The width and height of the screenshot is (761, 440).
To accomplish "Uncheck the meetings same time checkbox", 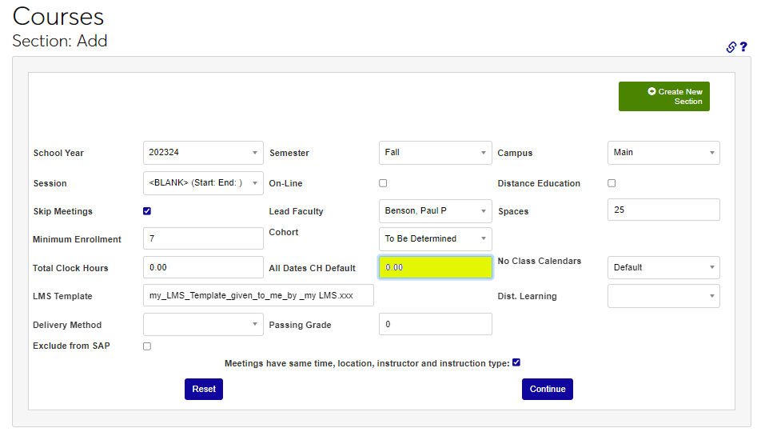I will 516,362.
